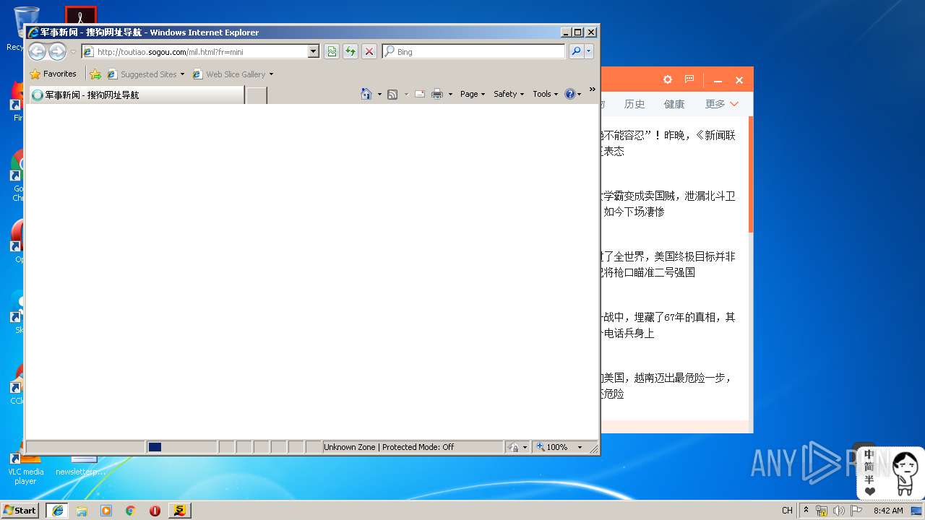Screen dimensions: 925x520
Task: Click Add to Favorites Bar icon
Action: click(x=95, y=74)
